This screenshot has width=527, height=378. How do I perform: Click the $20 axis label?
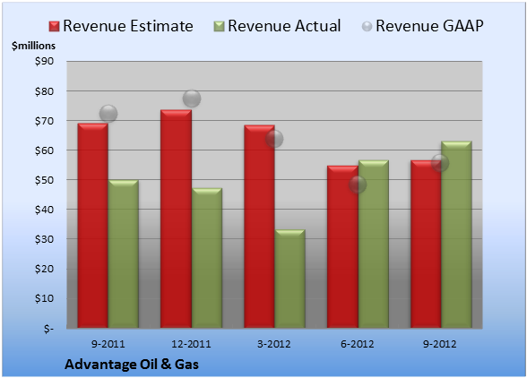tap(44, 269)
